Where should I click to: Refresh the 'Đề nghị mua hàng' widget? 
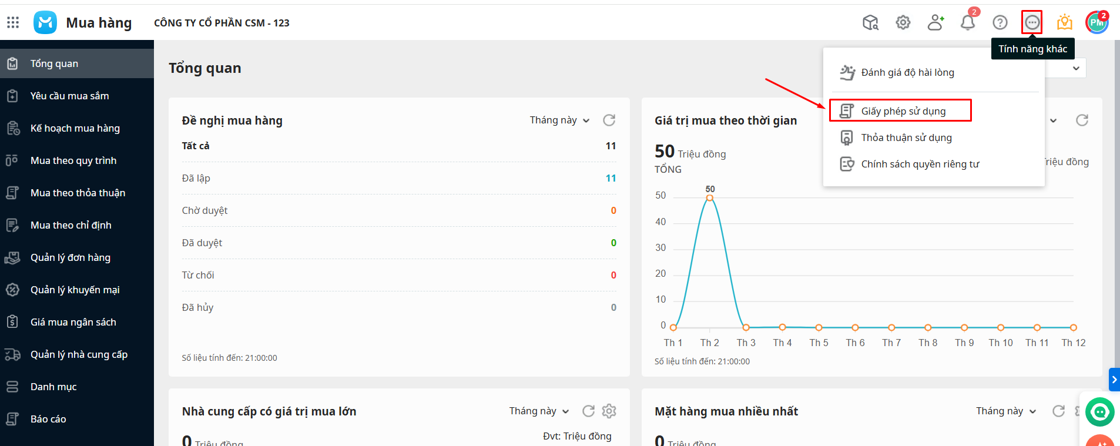click(609, 120)
